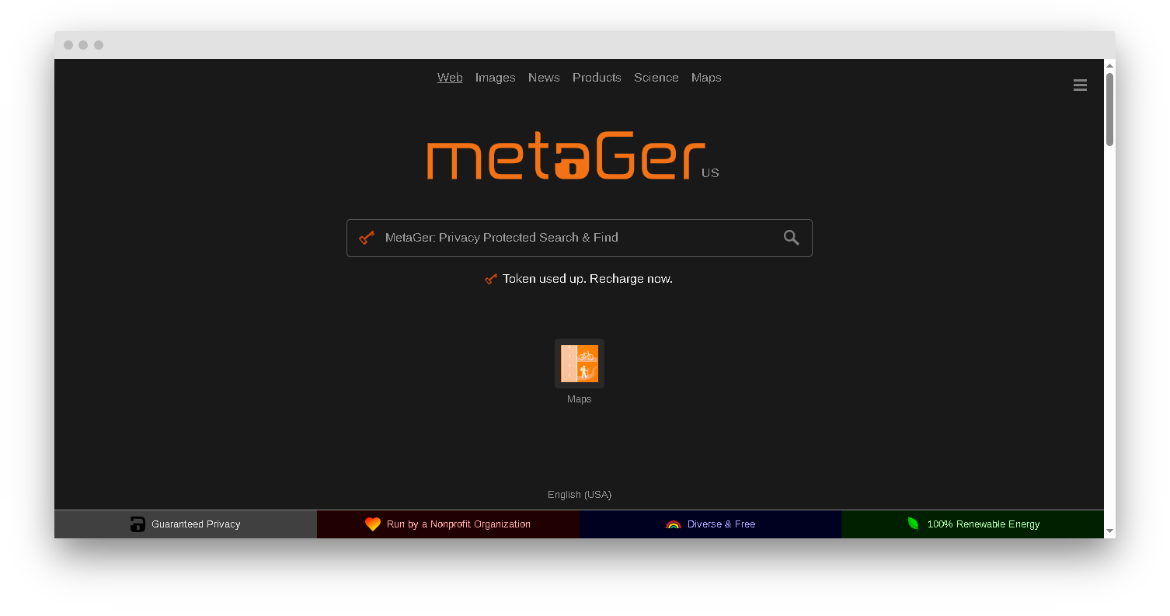
Task: Focus the MetaGer search input field
Action: pyautogui.click(x=579, y=238)
